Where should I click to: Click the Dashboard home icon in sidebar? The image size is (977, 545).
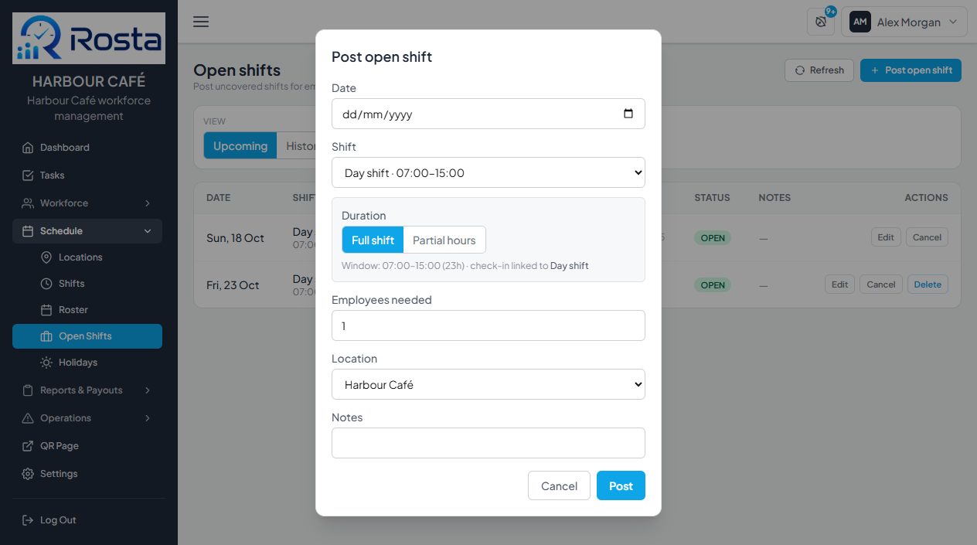(28, 148)
